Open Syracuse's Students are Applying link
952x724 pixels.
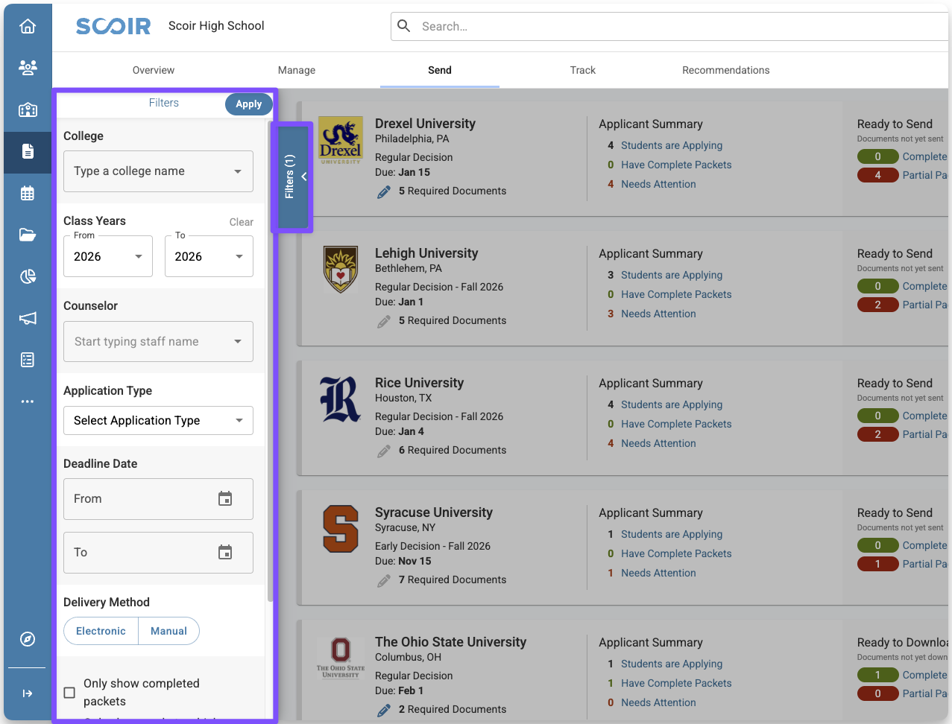pos(672,534)
